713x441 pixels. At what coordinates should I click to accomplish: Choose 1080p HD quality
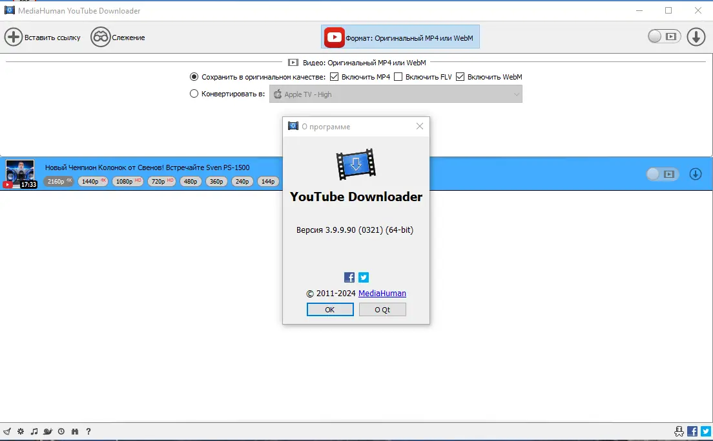pos(127,181)
